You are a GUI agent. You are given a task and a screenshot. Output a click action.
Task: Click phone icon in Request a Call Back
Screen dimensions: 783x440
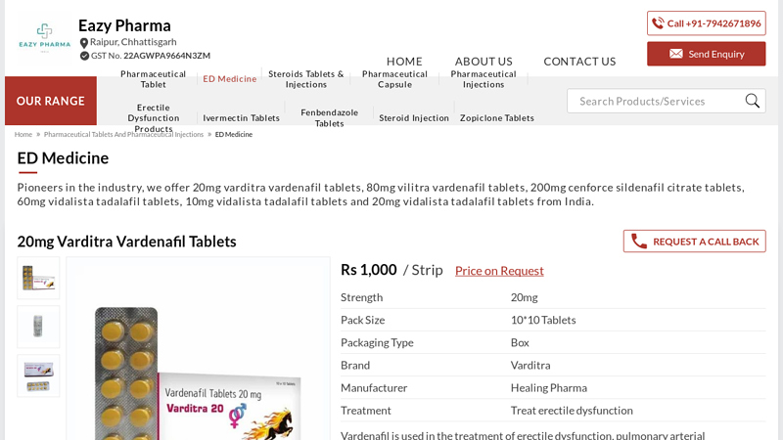point(639,242)
